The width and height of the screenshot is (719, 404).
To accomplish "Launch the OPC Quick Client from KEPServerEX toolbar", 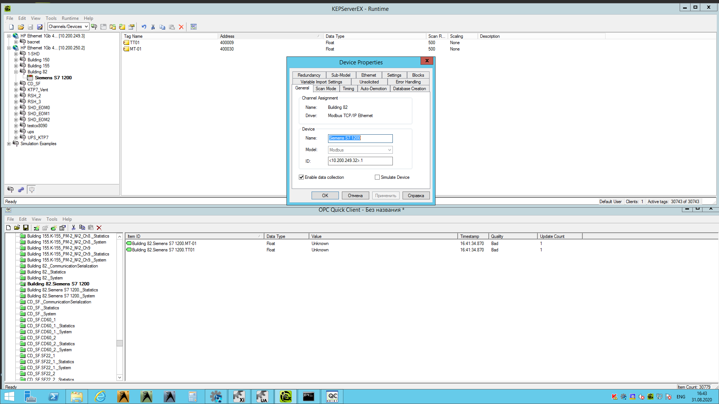I will [194, 27].
